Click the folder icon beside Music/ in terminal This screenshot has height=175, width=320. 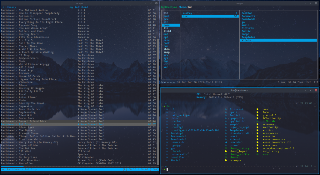tap(167, 160)
